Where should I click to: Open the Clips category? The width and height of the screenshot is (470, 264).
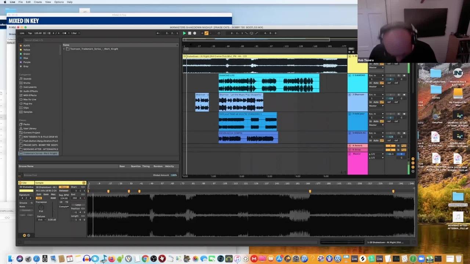pyautogui.click(x=26, y=108)
